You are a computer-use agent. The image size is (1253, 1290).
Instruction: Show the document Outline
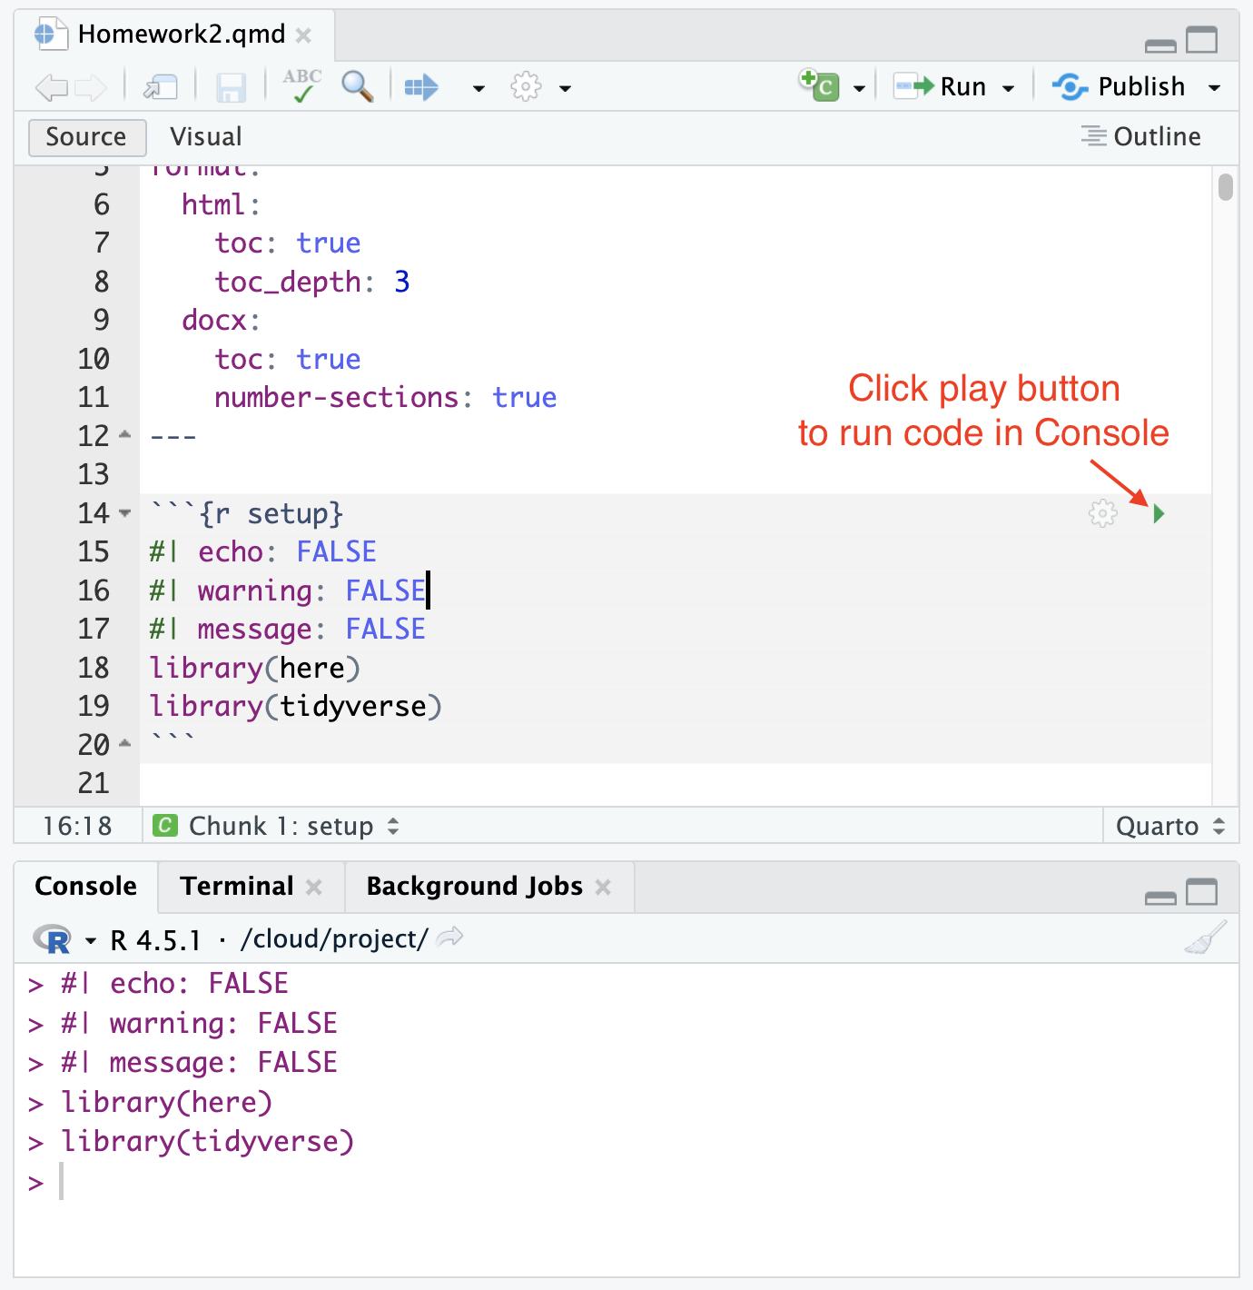click(1141, 137)
